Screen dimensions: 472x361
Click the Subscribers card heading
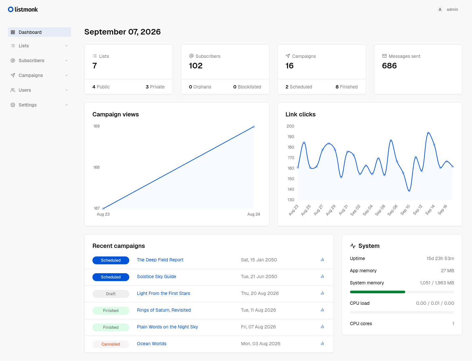(208, 56)
